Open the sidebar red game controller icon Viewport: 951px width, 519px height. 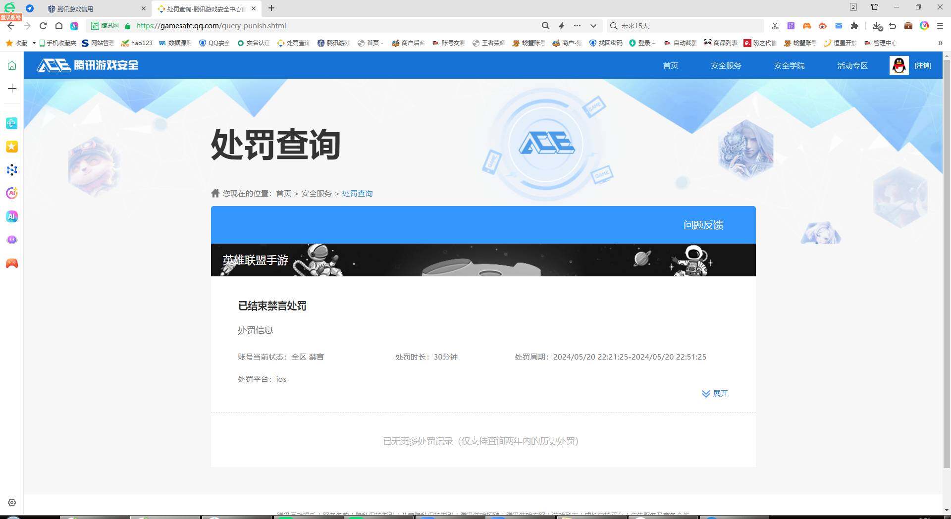(12, 263)
